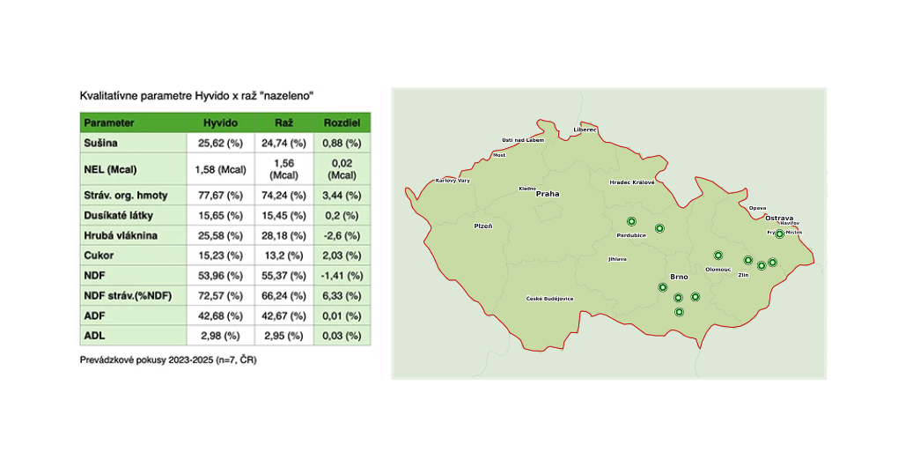Select the cell '1,58 (Mcal)'
Viewport: 898px width, 467px height.
pos(220,169)
